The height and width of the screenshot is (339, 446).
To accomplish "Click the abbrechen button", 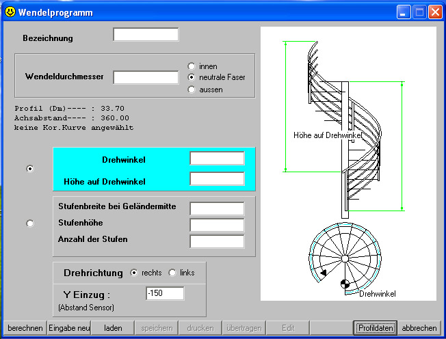I will (x=419, y=328).
